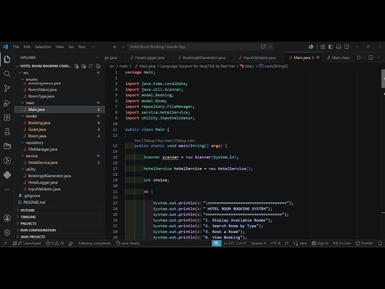Click the zoom magnifier status item
Viewport: 385px width, 289px height.
[x=217, y=243]
